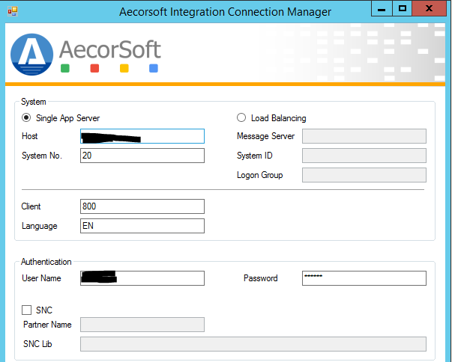Click the AecorSoft round logo icon

click(x=31, y=55)
